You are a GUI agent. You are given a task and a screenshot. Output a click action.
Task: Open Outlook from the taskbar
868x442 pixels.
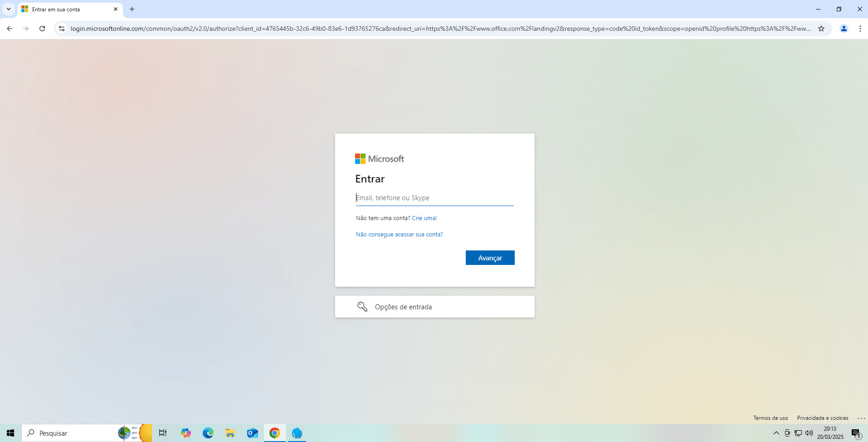click(252, 433)
